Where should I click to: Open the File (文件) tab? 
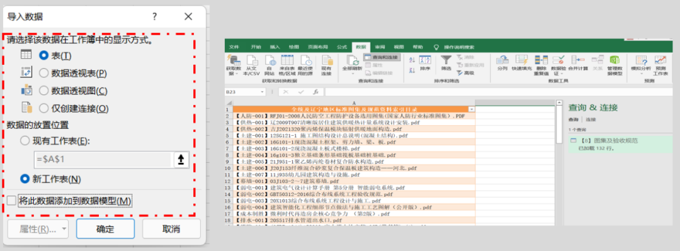point(234,47)
